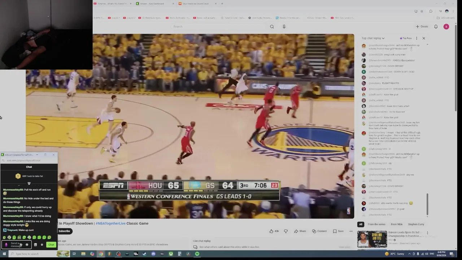This screenshot has width=462, height=260.
Task: Click See what others said chat replay link
Action: point(229,247)
